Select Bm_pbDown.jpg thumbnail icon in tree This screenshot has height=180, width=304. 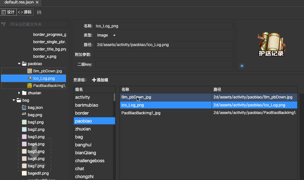click(30, 71)
